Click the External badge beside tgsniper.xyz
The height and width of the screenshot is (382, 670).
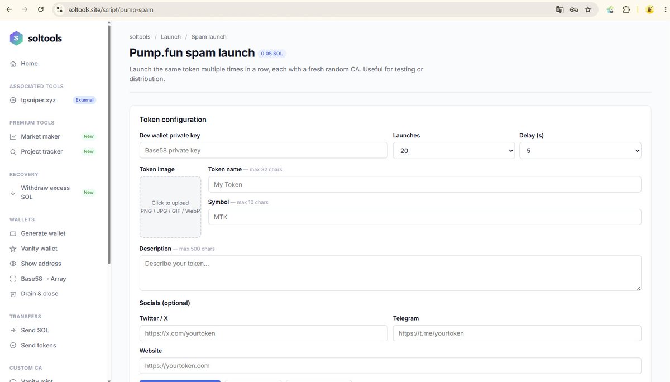(x=85, y=100)
